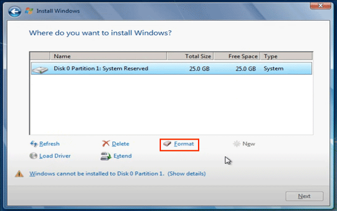Click the 'Where do you want to install Windows?' heading
This screenshot has height=211, width=337.
100,33
